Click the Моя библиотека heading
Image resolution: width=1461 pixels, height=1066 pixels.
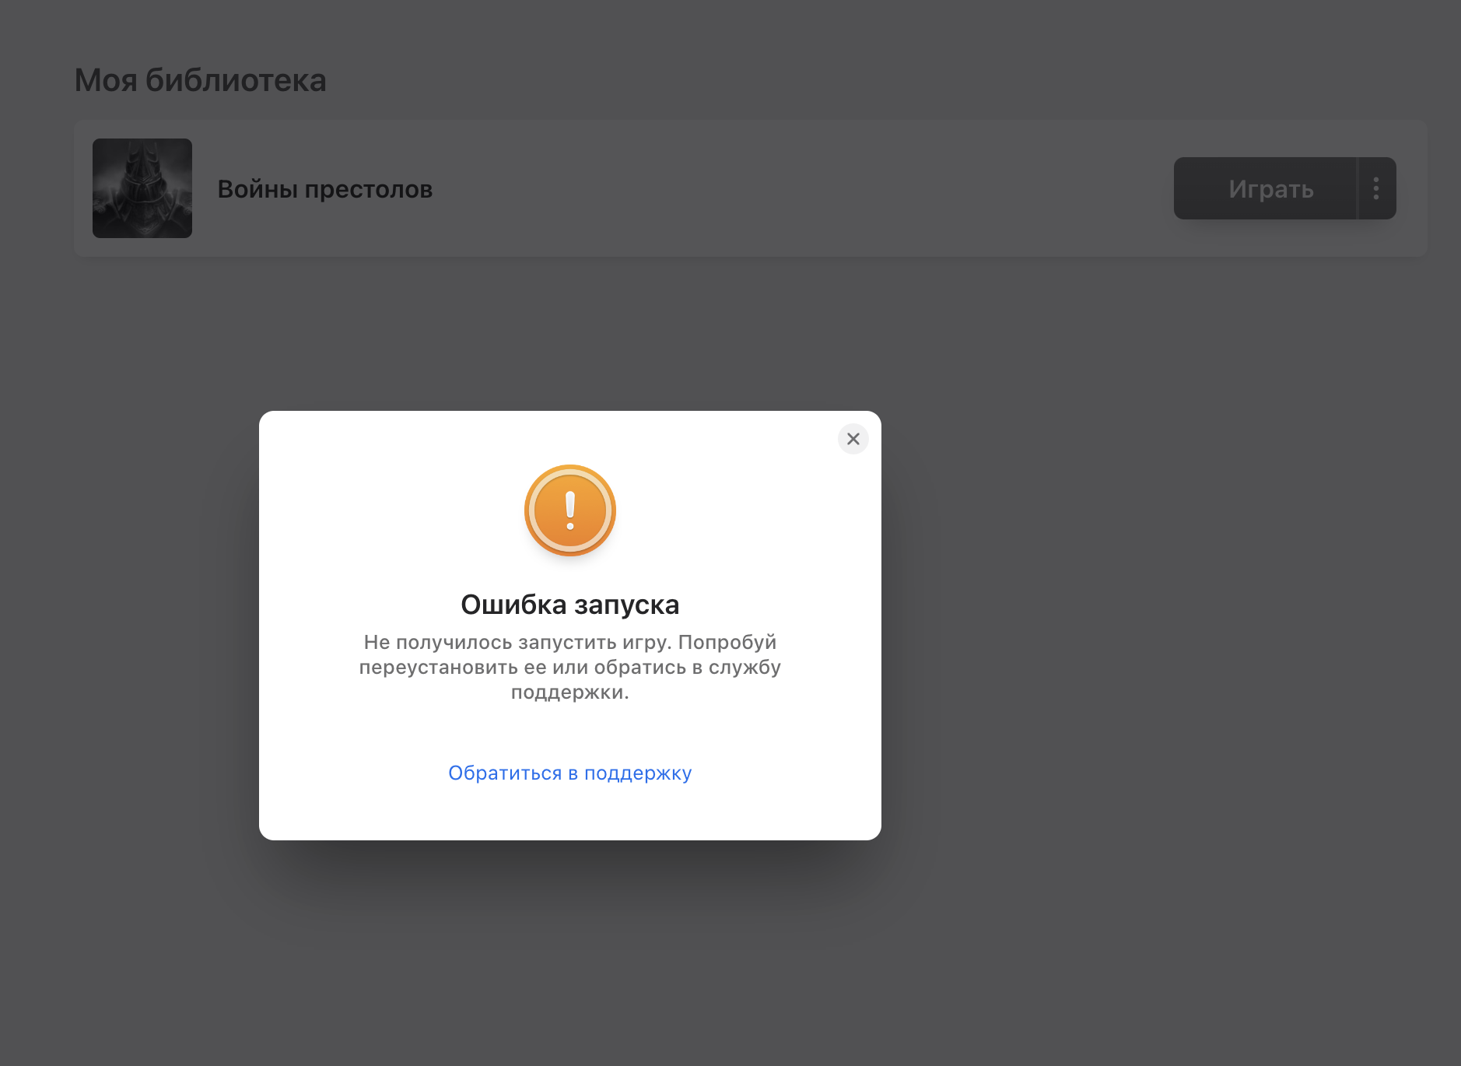pyautogui.click(x=201, y=80)
